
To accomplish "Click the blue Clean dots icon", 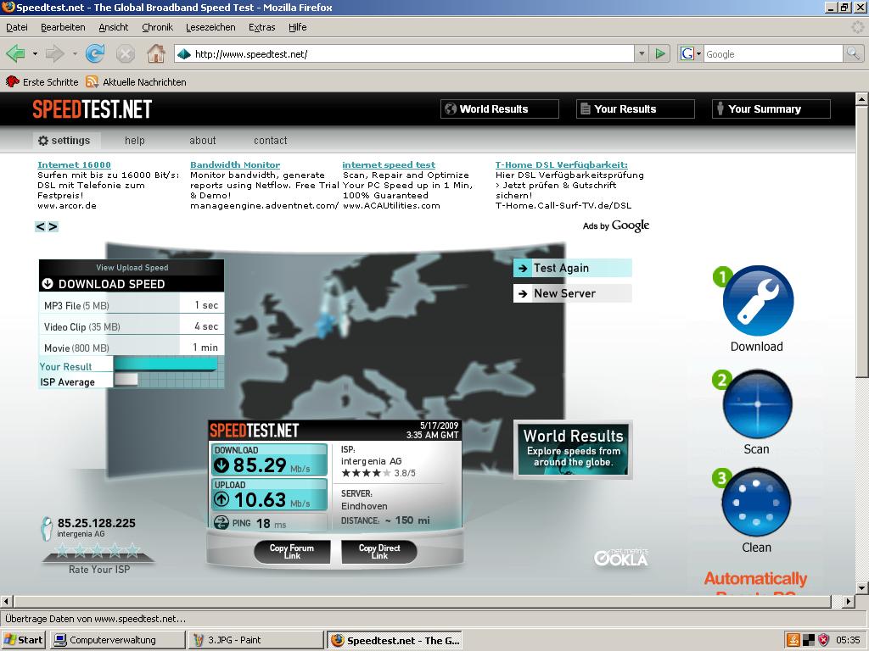I will click(x=756, y=503).
